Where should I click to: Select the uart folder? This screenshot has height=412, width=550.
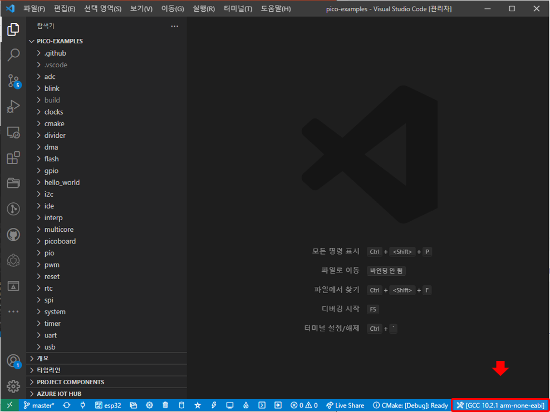point(107,335)
